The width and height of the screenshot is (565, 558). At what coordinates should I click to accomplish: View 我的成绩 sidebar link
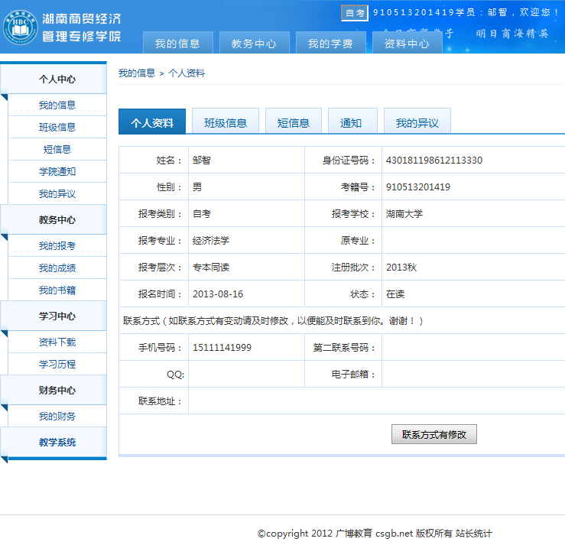point(57,268)
